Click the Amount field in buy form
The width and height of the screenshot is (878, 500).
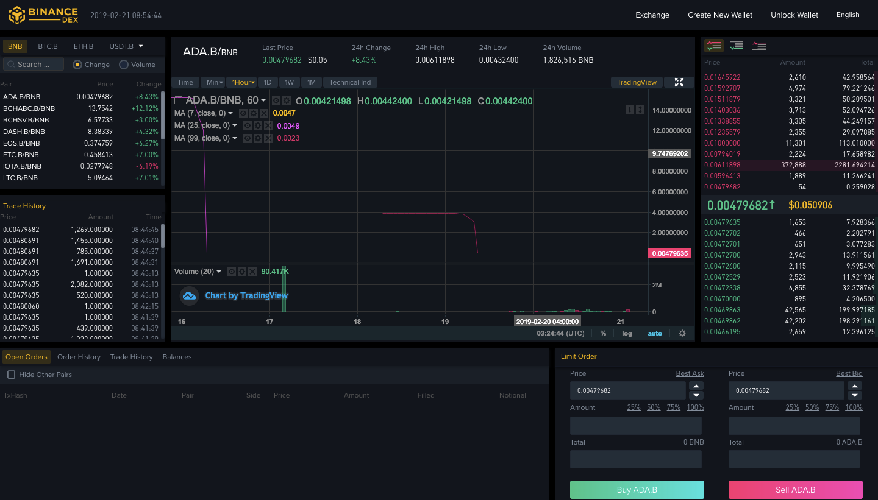click(635, 425)
